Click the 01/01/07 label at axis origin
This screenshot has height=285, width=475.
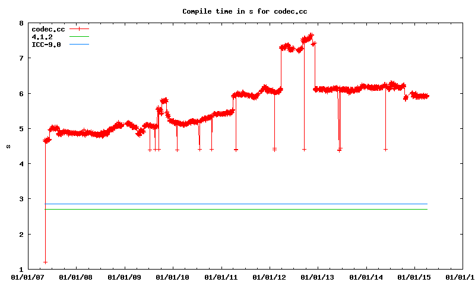click(28, 277)
